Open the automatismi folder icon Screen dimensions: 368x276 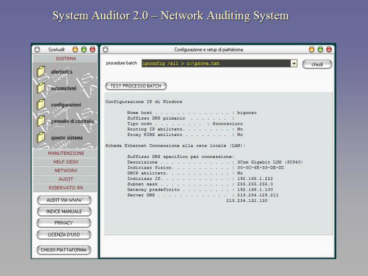pyautogui.click(x=41, y=88)
